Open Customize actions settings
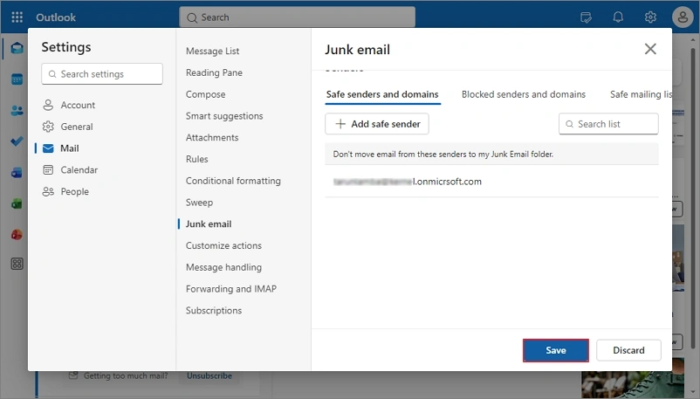 223,245
